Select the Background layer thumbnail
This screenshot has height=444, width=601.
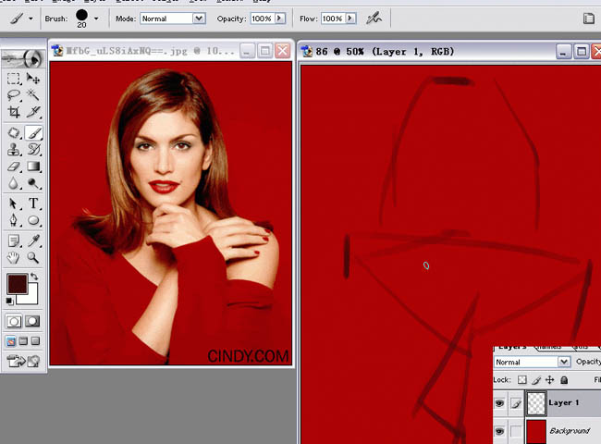click(536, 432)
